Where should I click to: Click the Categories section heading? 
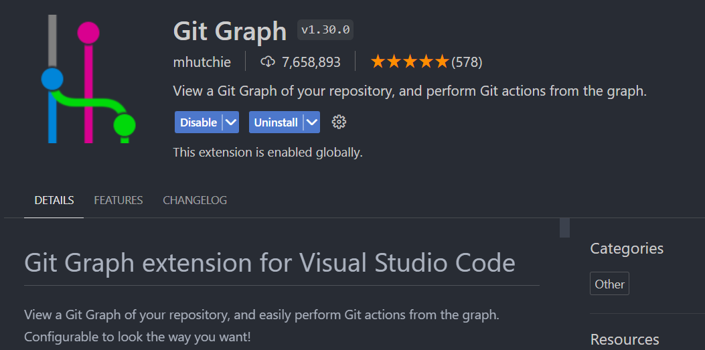627,248
